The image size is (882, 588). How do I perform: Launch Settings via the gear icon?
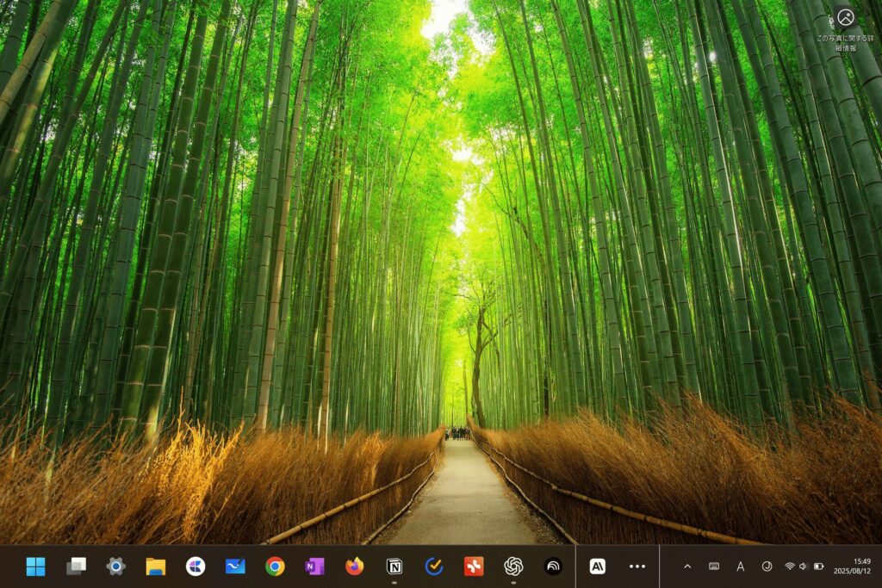pos(115,566)
